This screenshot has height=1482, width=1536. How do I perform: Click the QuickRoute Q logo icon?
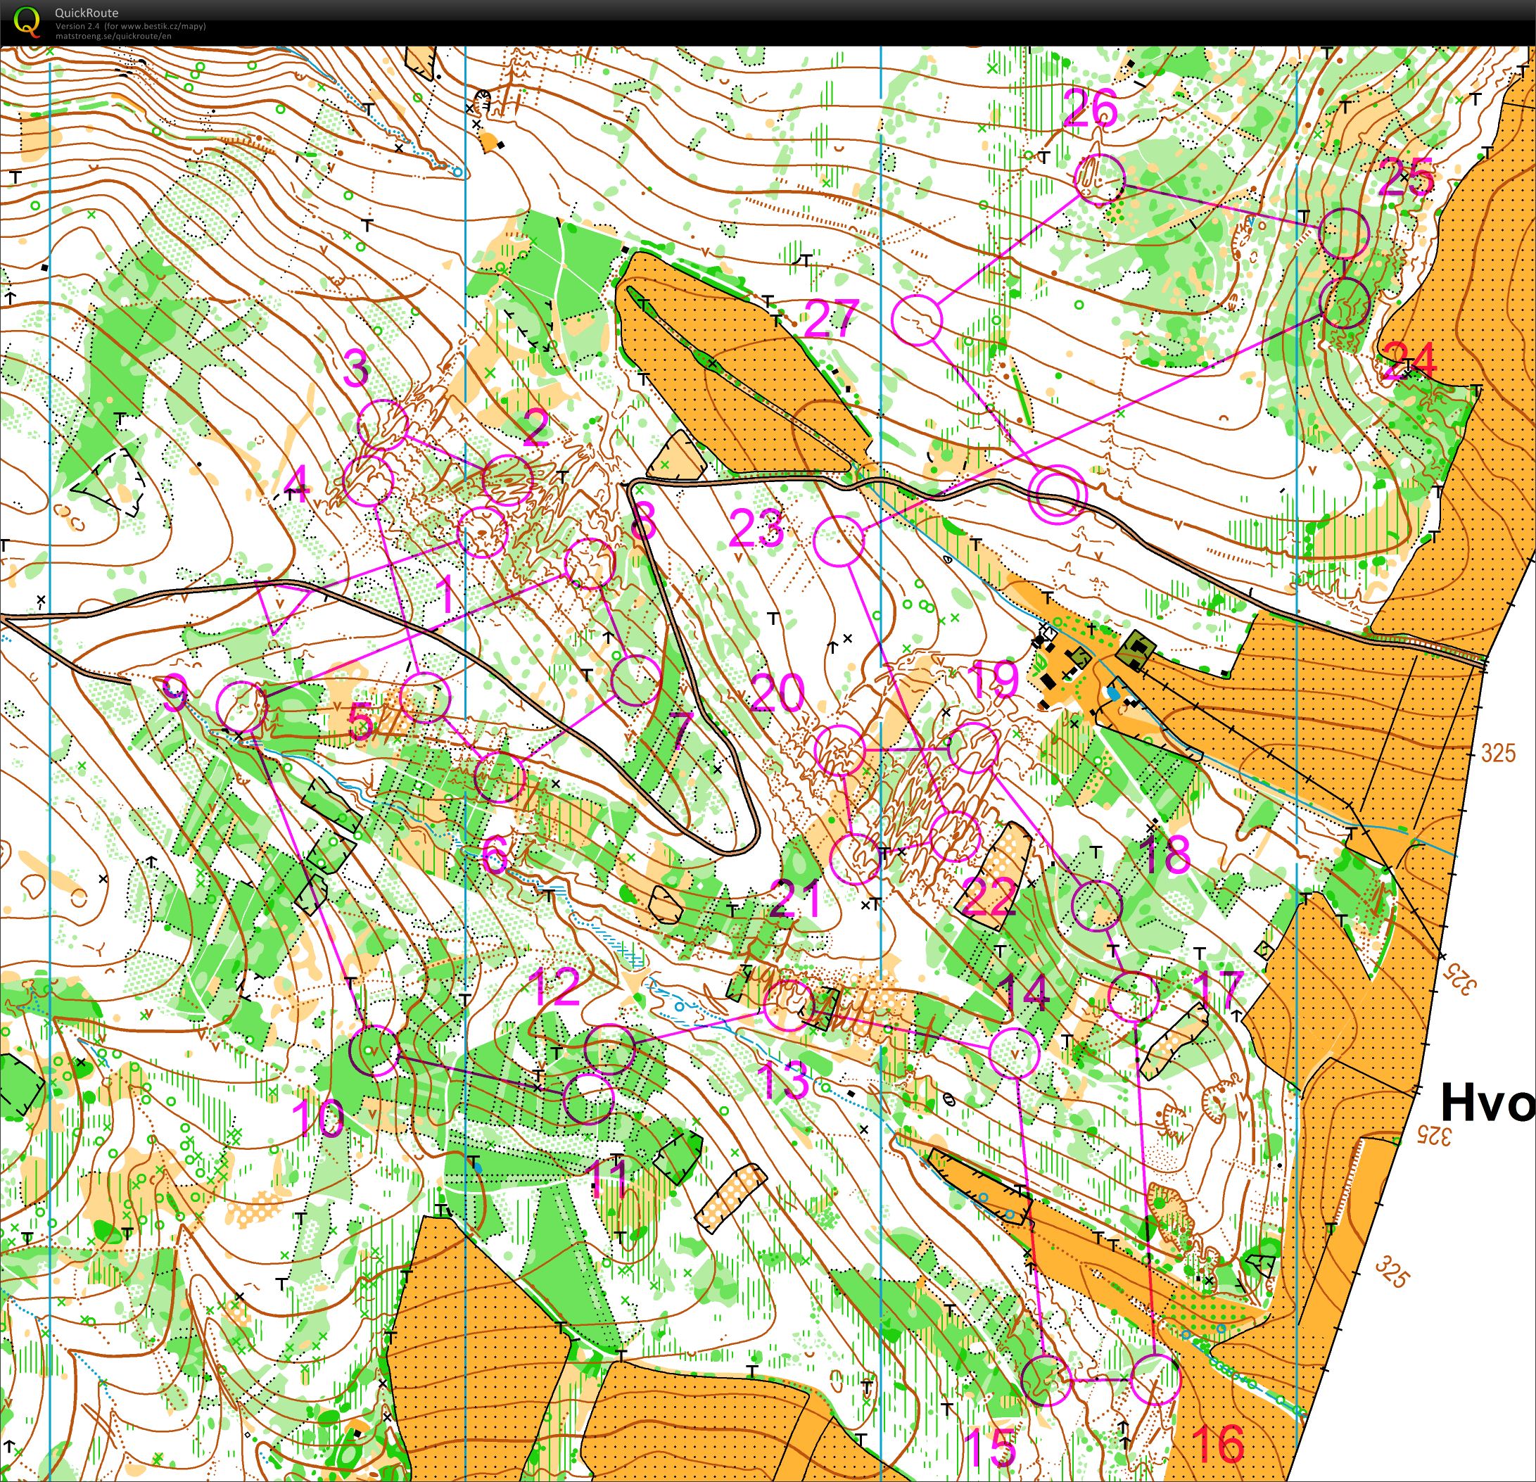coord(27,21)
